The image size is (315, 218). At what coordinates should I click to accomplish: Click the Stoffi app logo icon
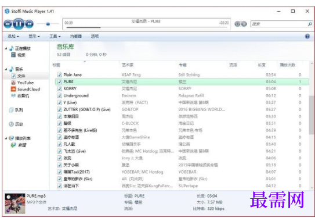[7, 11]
